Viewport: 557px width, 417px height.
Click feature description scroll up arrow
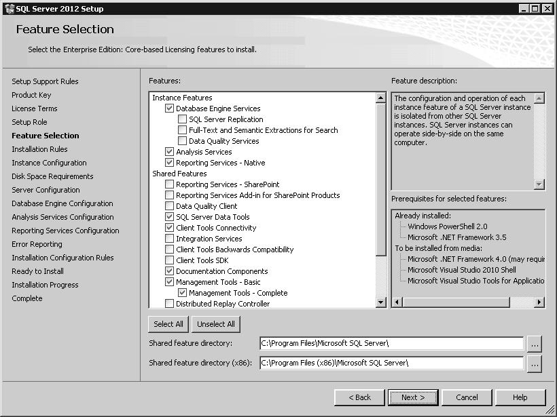539,98
